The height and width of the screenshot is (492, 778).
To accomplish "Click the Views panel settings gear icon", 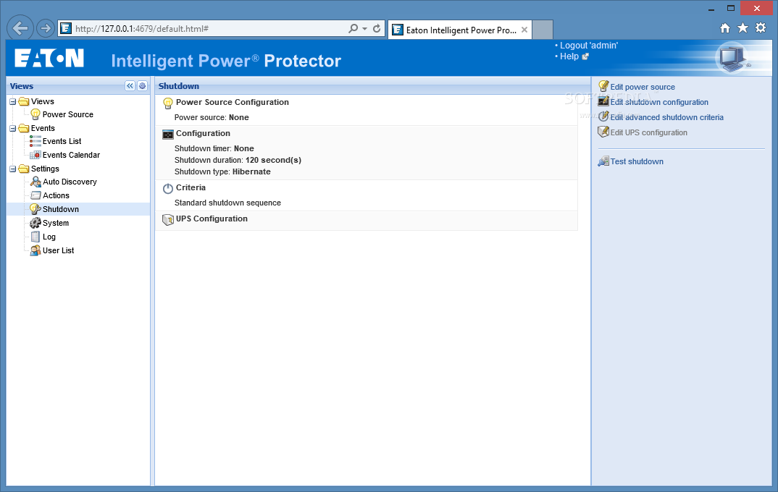I will (x=143, y=85).
